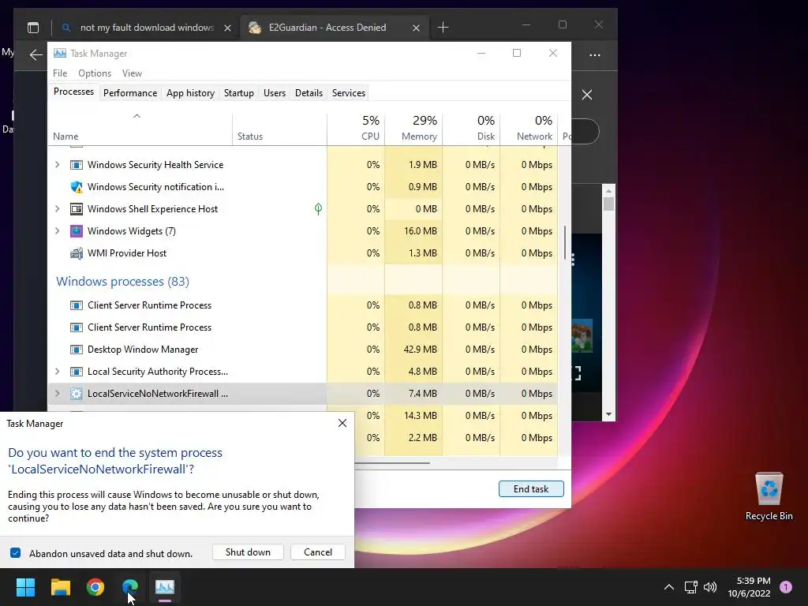808x606 pixels.
Task: Expand the LocalServiceNoNetworkFirewall row
Action: click(x=57, y=394)
